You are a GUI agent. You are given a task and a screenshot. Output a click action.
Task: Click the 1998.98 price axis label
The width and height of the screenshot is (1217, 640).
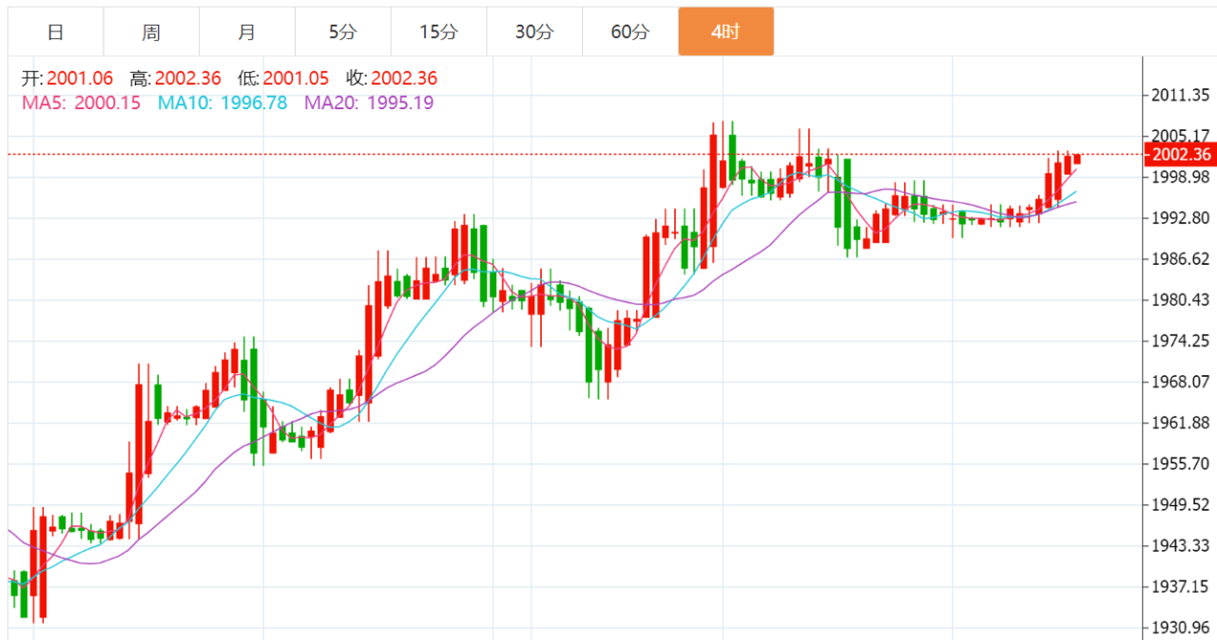[1179, 177]
